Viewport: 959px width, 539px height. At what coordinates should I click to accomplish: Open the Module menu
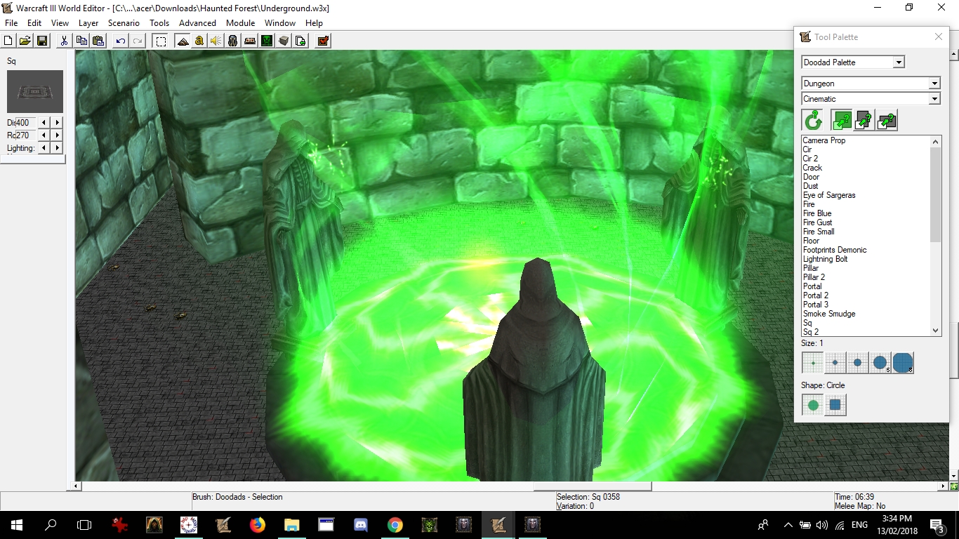tap(241, 23)
